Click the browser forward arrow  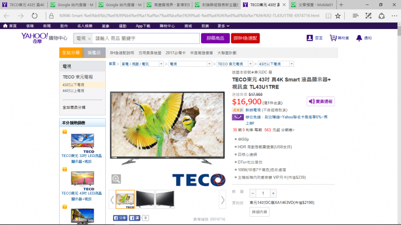point(21,16)
